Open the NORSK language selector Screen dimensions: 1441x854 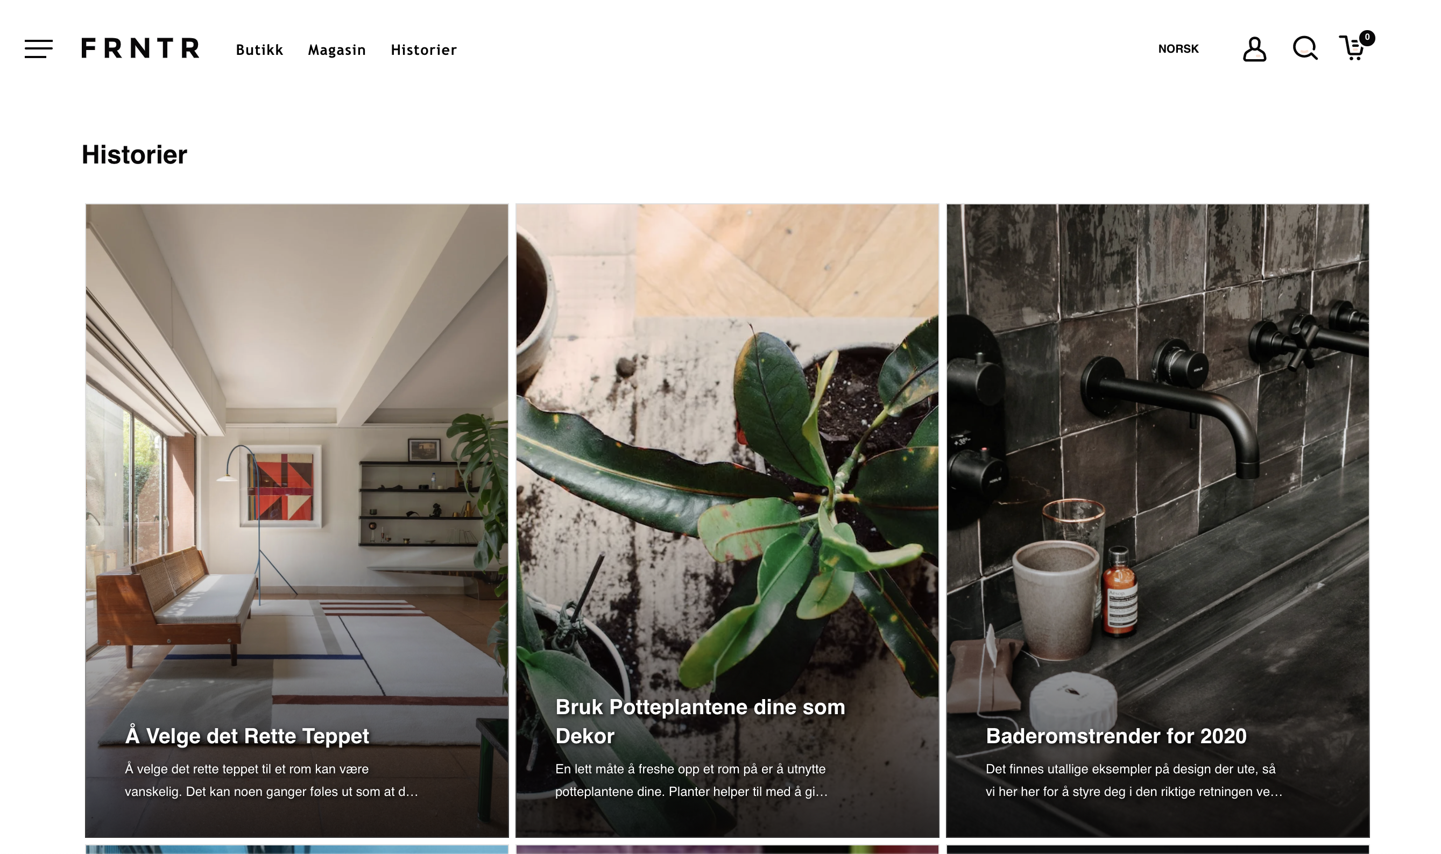(1178, 49)
